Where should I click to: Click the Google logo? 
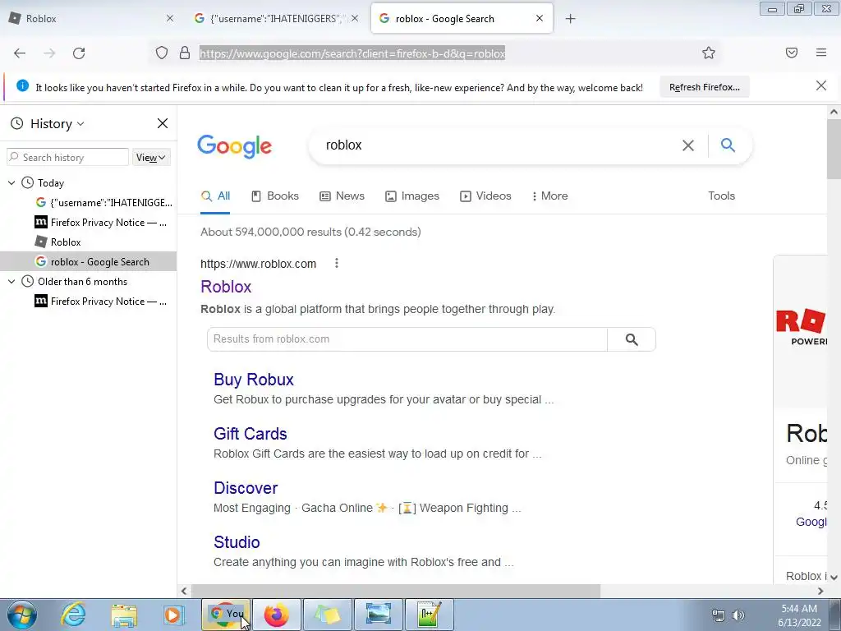(234, 146)
